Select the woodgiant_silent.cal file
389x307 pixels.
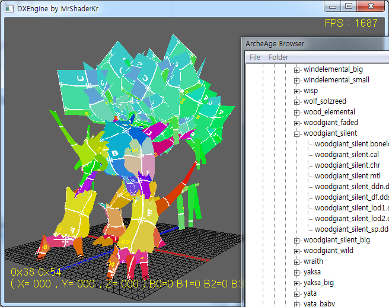346,155
